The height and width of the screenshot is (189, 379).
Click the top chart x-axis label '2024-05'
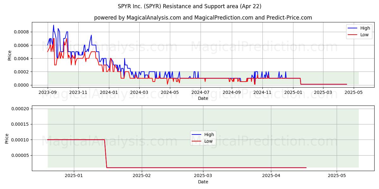point(170,92)
